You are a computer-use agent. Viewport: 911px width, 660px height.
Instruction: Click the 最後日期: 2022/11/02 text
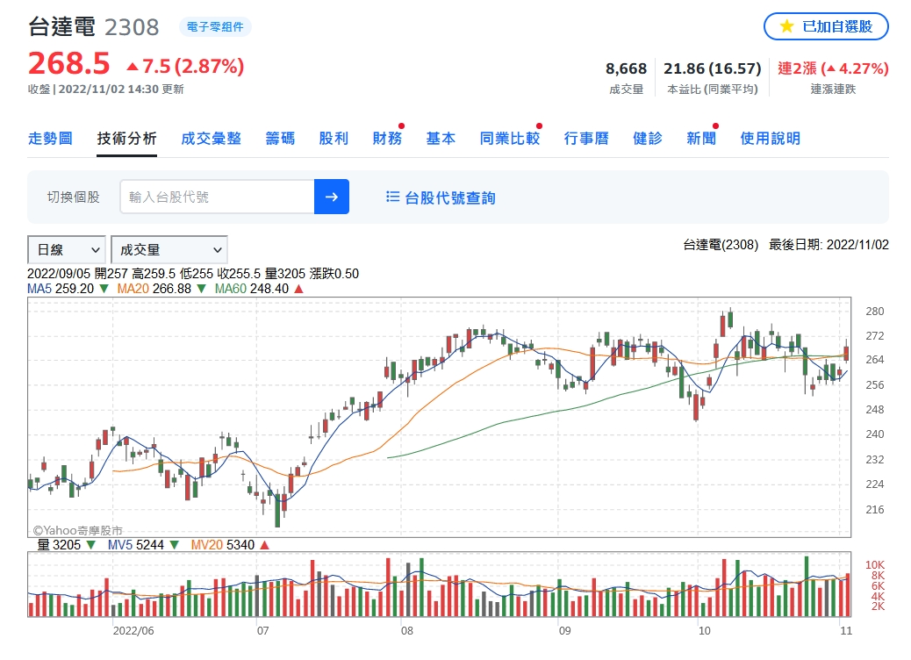click(x=829, y=245)
